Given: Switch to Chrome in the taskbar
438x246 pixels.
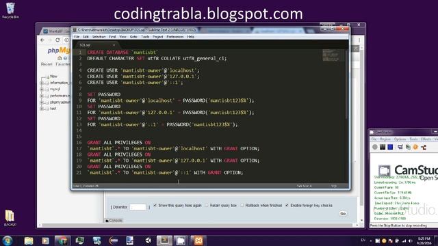Looking at the screenshot, I should coord(62,241).
